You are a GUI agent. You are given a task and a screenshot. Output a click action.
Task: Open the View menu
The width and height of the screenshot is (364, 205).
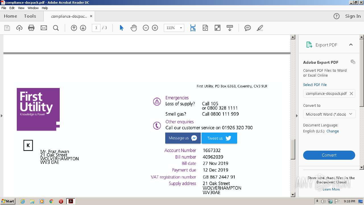[x=21, y=8]
